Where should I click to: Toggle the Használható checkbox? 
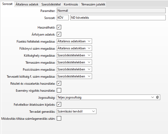59,27
